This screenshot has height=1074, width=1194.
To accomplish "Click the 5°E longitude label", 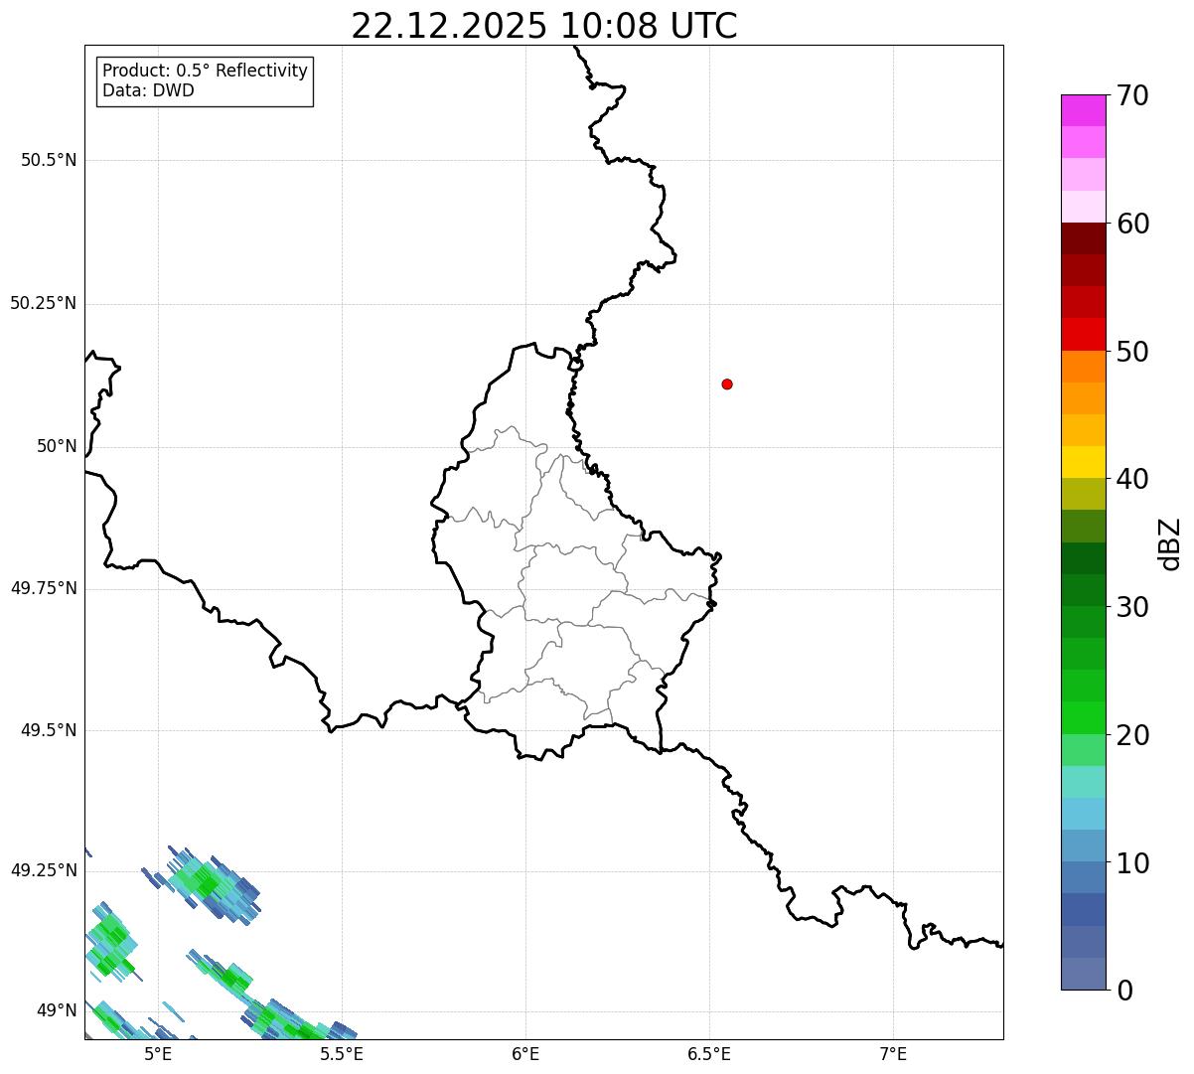I will tap(158, 1053).
